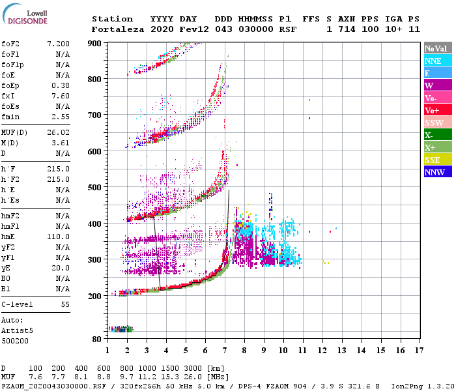The height and width of the screenshot is (391, 456).
Task: Select the X- dark green legend swatch
Action: click(438, 135)
